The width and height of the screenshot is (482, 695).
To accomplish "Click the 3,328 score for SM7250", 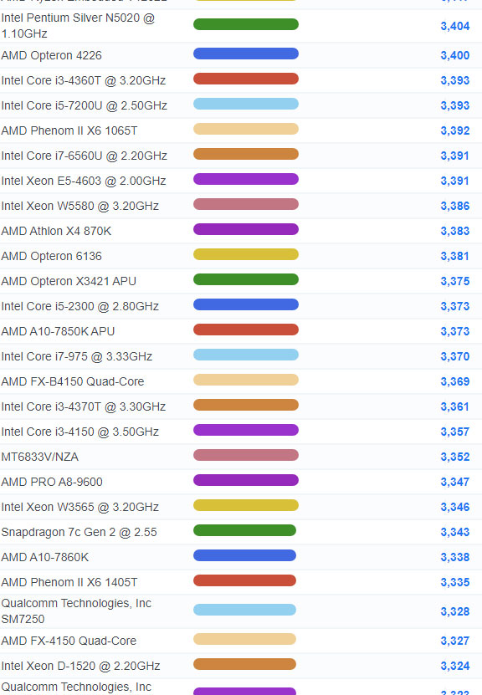I will (x=455, y=611).
